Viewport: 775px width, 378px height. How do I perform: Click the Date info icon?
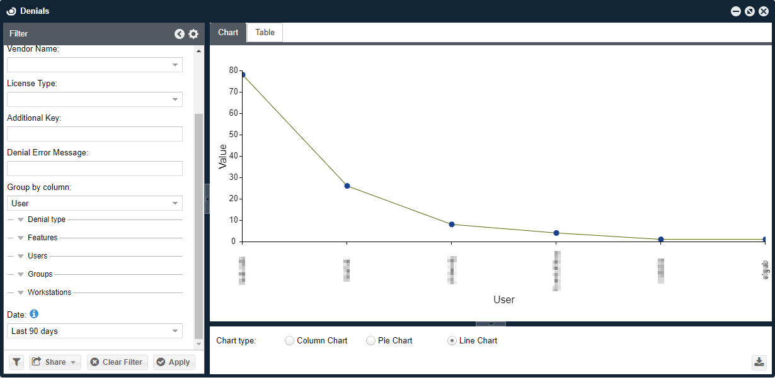click(34, 313)
